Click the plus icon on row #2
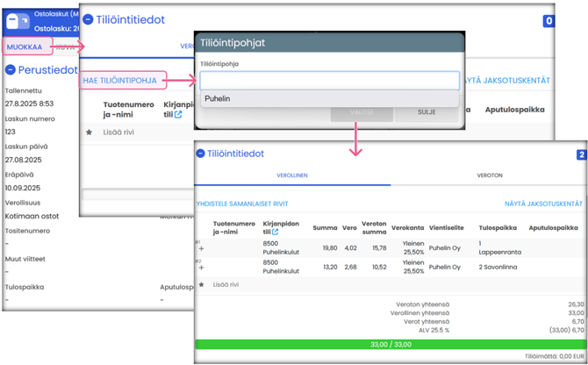 [201, 268]
